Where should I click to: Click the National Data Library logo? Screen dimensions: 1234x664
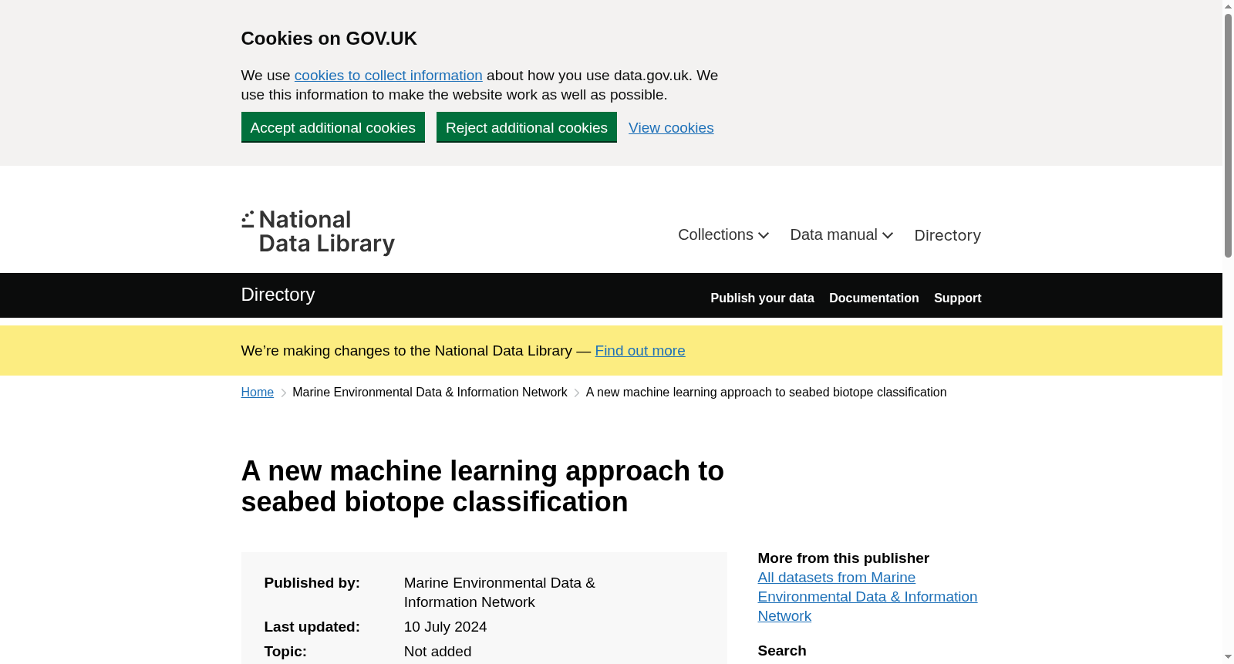tap(318, 232)
